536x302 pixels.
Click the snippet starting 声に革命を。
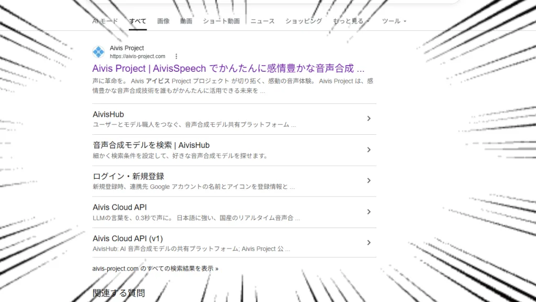[x=233, y=86]
